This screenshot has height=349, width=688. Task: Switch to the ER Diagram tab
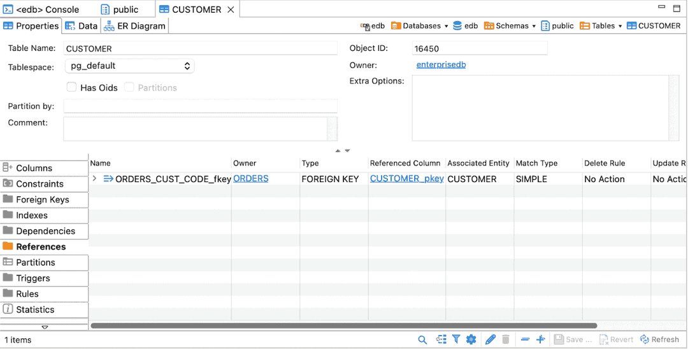[x=134, y=26]
